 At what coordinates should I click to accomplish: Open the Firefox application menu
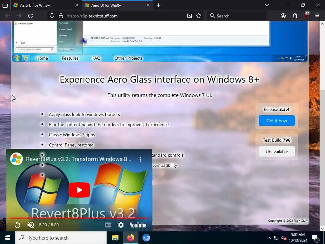point(317,16)
